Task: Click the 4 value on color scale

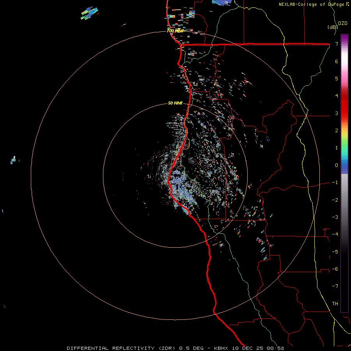Action: pyautogui.click(x=337, y=96)
